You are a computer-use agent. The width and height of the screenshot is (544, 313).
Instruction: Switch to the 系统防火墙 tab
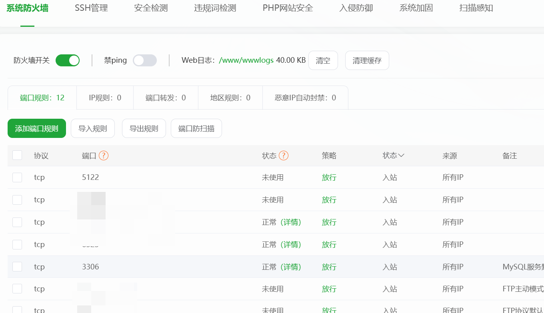pos(28,8)
